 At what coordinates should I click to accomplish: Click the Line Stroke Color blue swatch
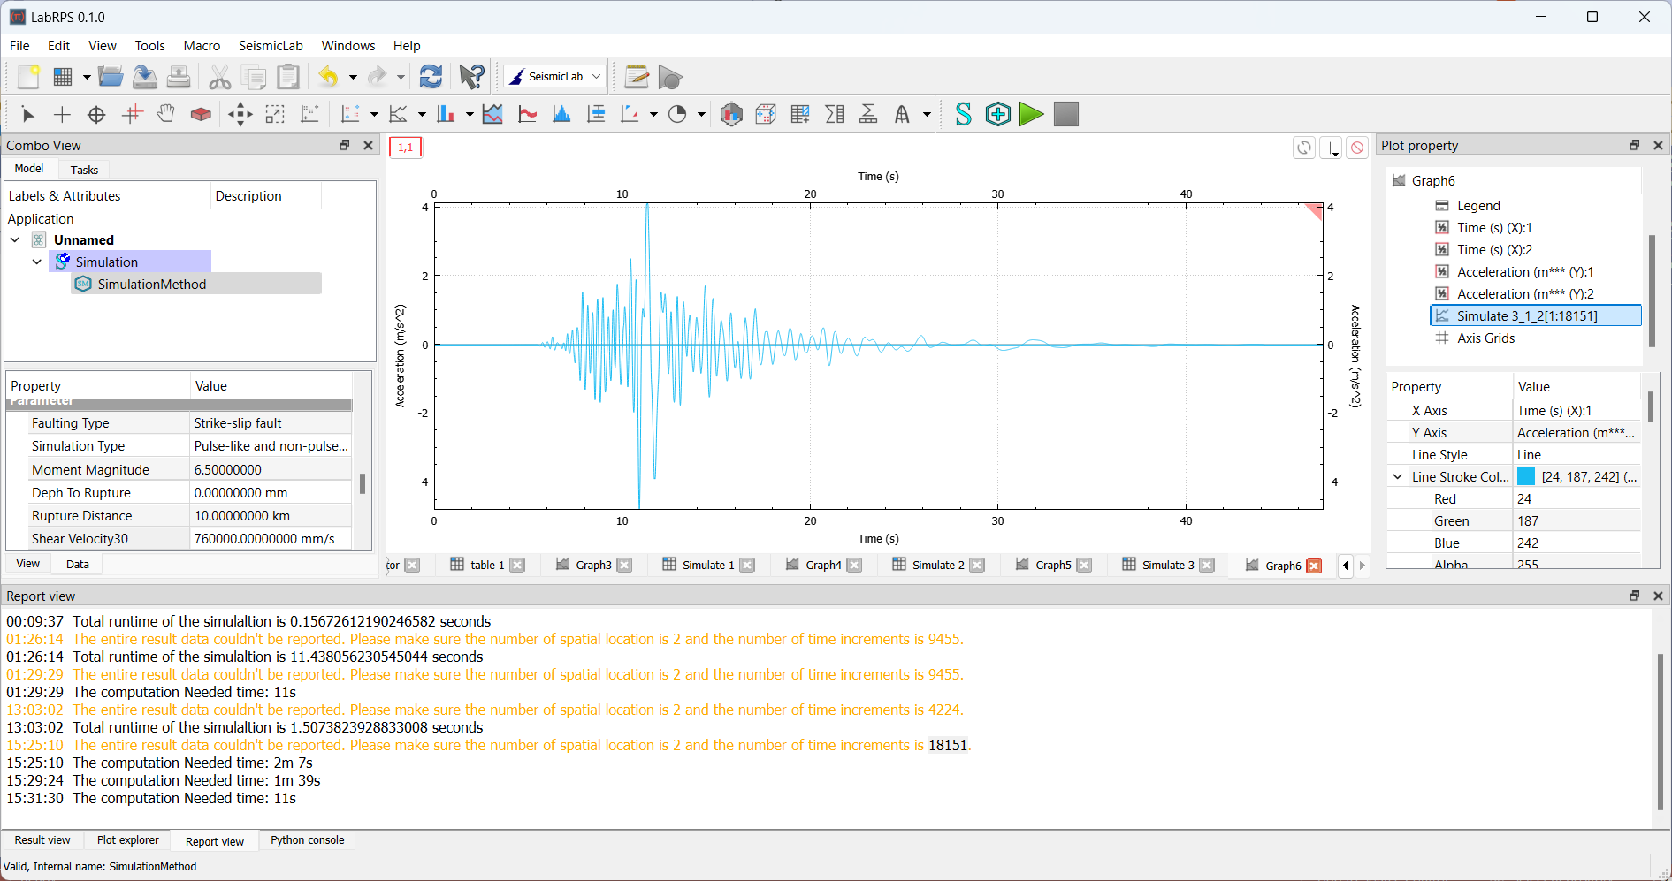[x=1526, y=477]
